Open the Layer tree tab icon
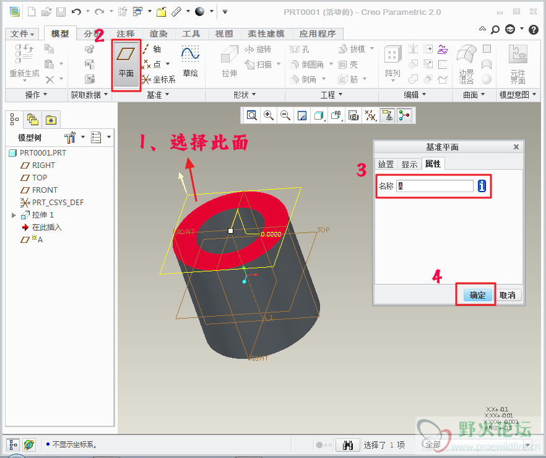546x458 pixels. pyautogui.click(x=32, y=120)
